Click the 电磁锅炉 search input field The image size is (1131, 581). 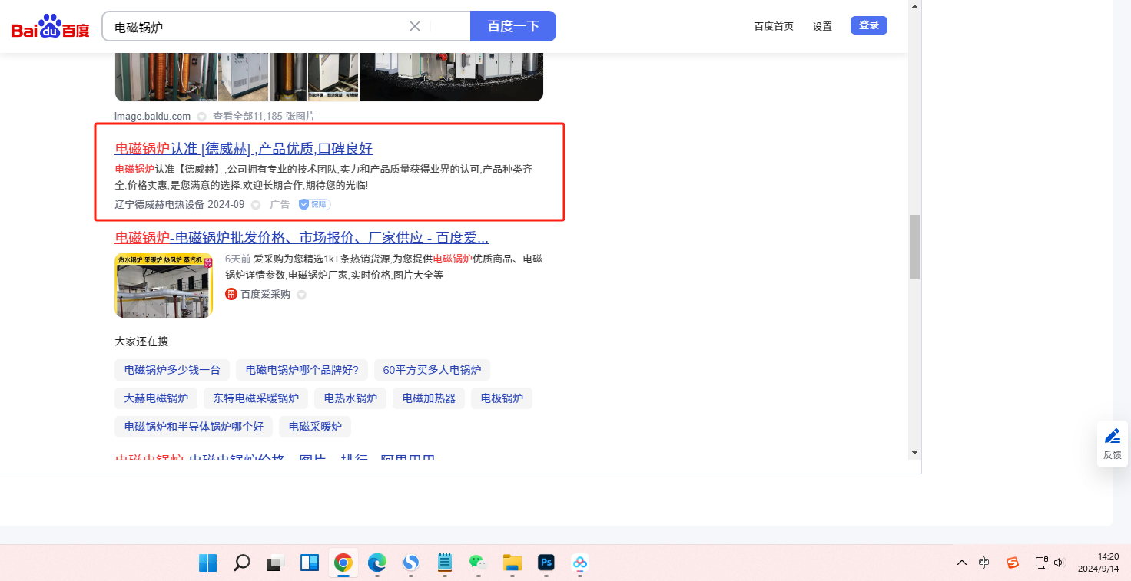(254, 27)
